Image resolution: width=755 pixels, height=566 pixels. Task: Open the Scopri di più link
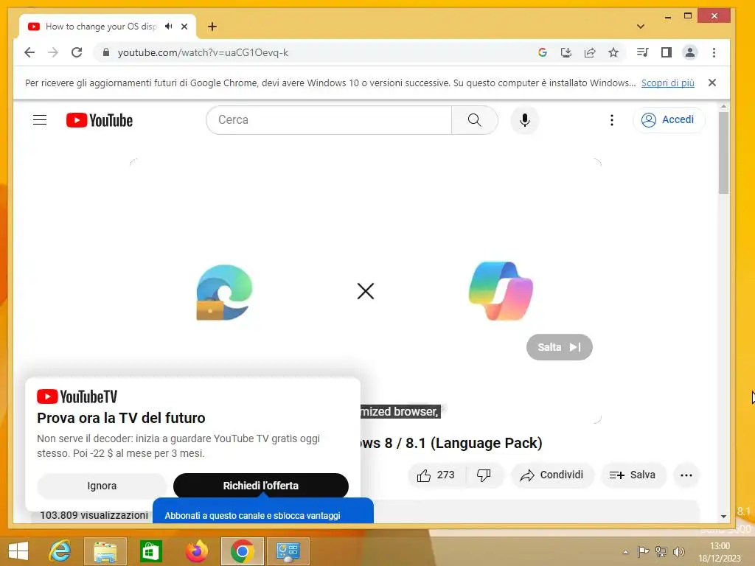point(668,83)
